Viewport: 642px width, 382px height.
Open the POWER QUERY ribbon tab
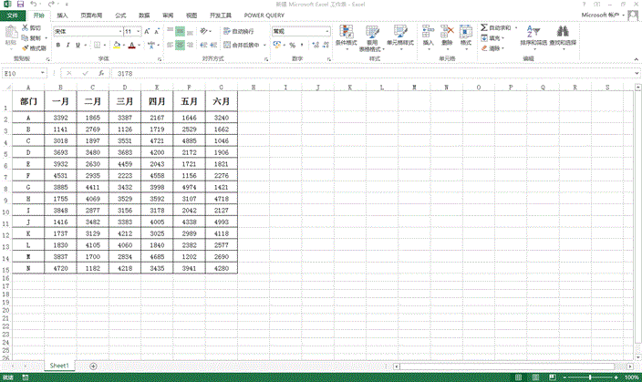(264, 15)
